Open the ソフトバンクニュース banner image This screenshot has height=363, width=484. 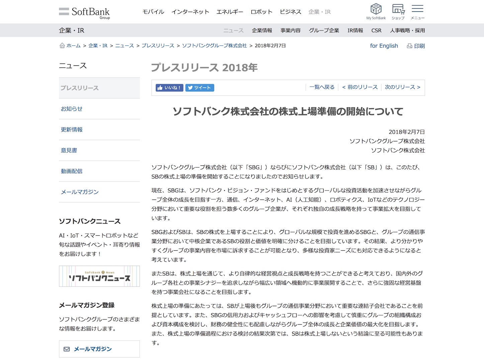[99, 276]
